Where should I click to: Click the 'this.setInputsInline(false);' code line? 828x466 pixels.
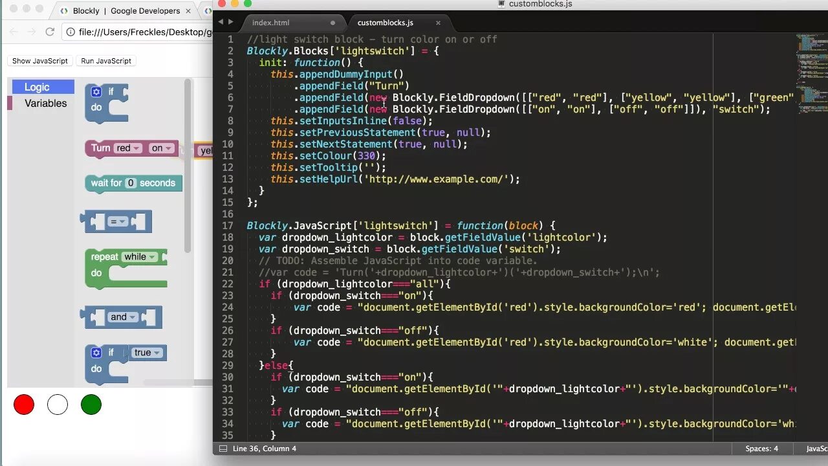pyautogui.click(x=351, y=121)
